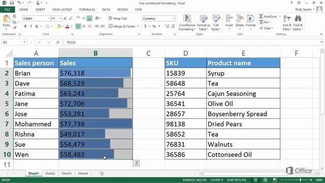Screen dimensions: 325x183
Task: Increase indent in Alignment group
Action: tap(103, 26)
